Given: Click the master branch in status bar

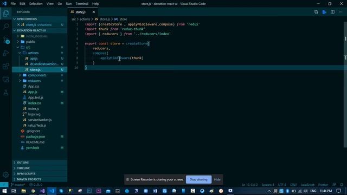Looking at the screenshot, I should tap(18, 185).
